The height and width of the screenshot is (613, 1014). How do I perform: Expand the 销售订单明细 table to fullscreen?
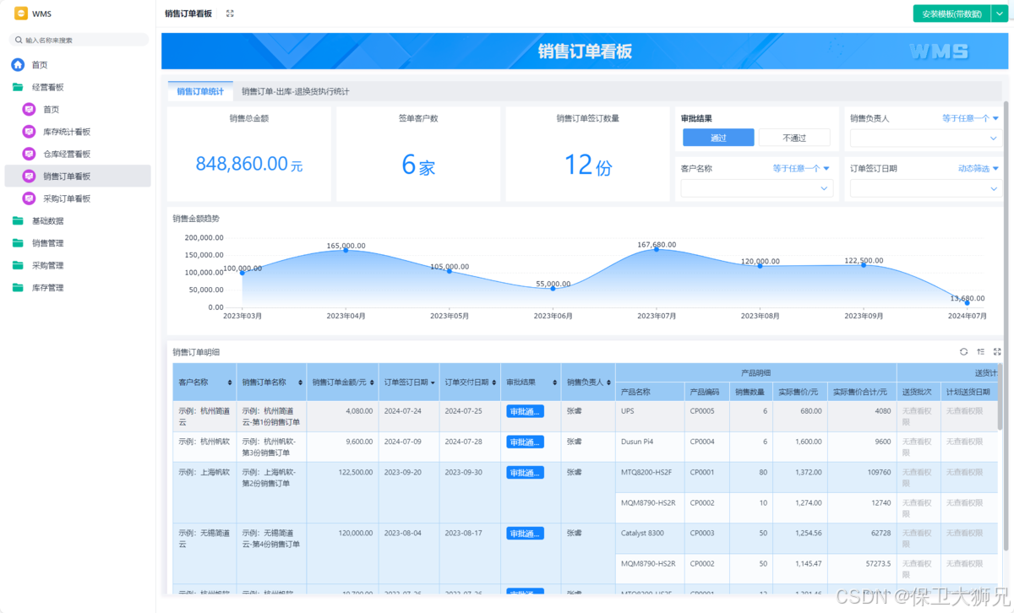(x=997, y=351)
